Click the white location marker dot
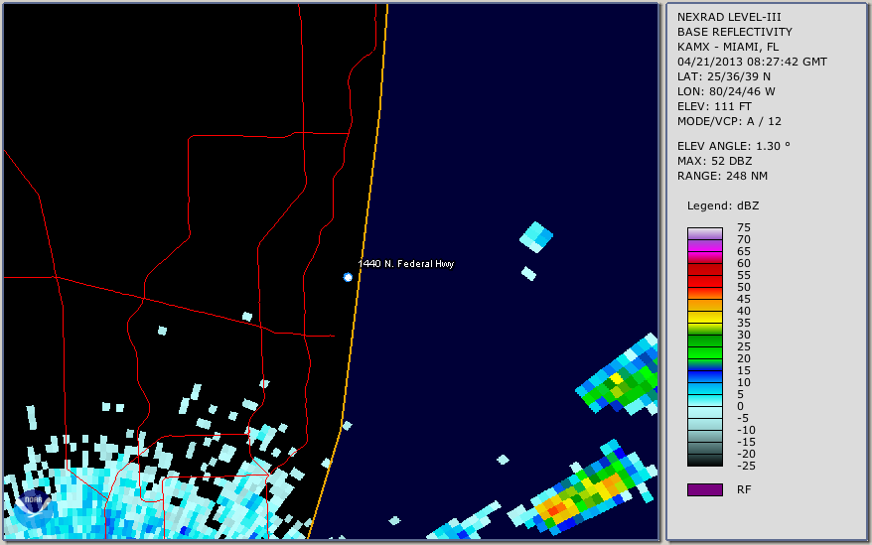The height and width of the screenshot is (545, 872). tap(348, 277)
